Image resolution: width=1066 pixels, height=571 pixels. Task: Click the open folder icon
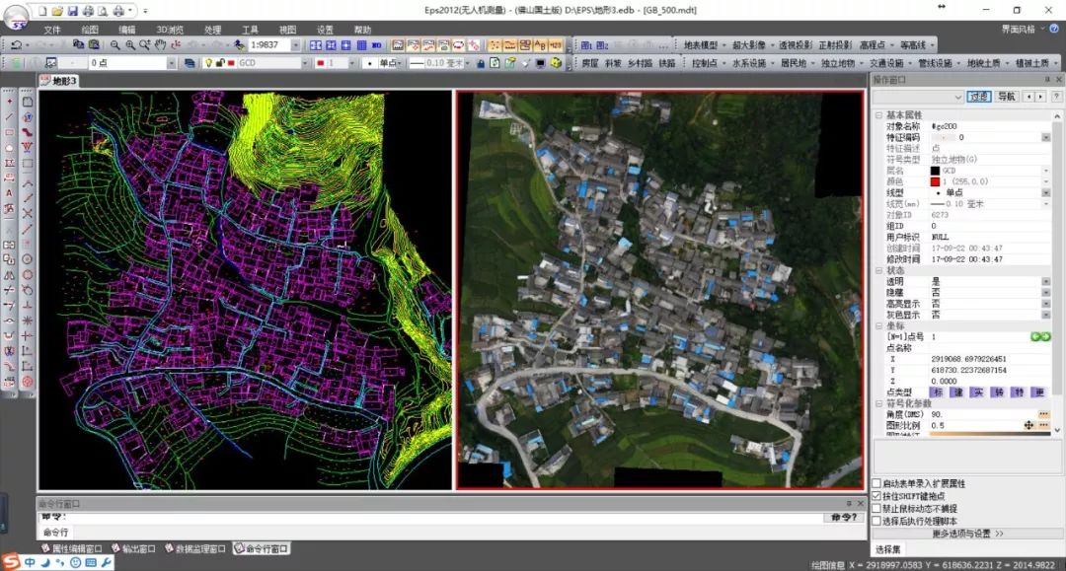point(57,10)
